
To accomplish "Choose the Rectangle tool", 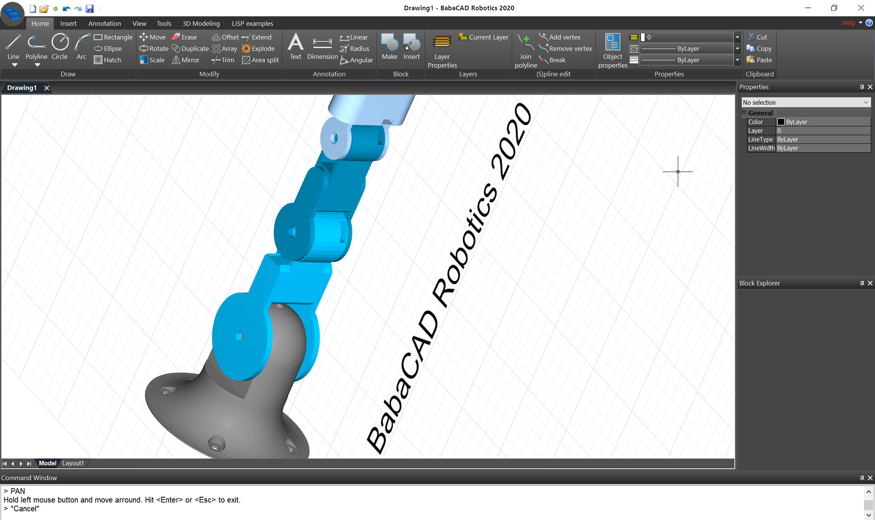I will (x=113, y=37).
